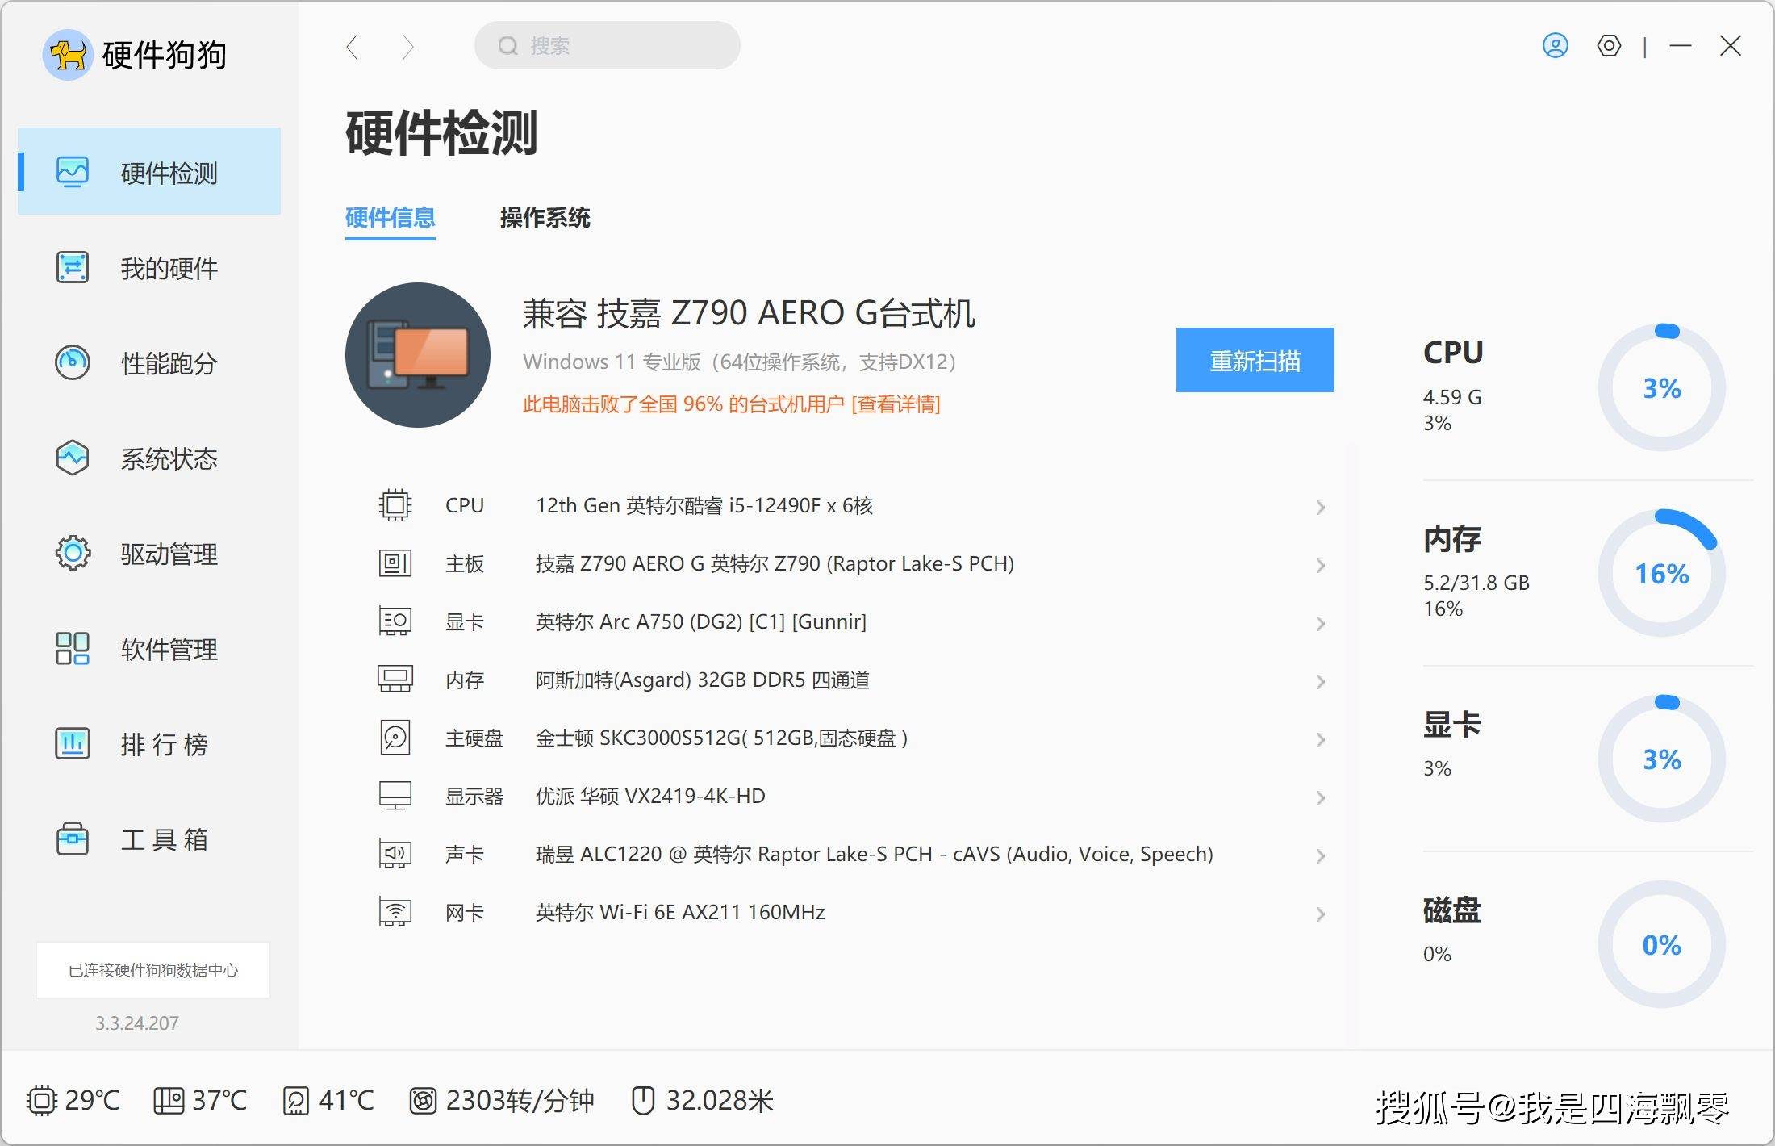The height and width of the screenshot is (1146, 1775).
Task: Minimize the 硬件狗狗 window
Action: click(1681, 46)
